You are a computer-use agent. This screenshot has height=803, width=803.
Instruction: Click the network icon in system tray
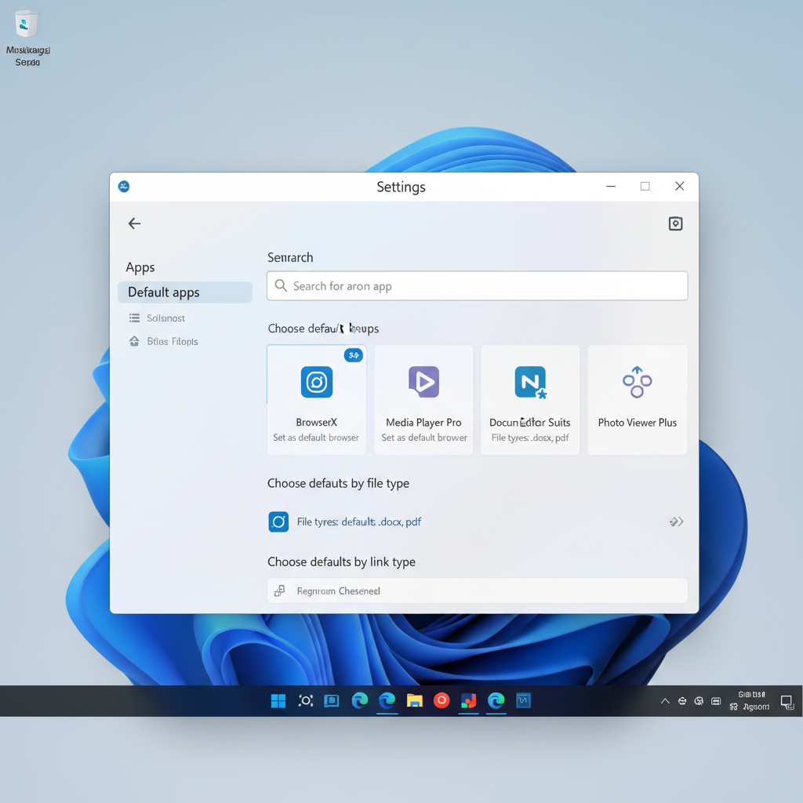682,701
